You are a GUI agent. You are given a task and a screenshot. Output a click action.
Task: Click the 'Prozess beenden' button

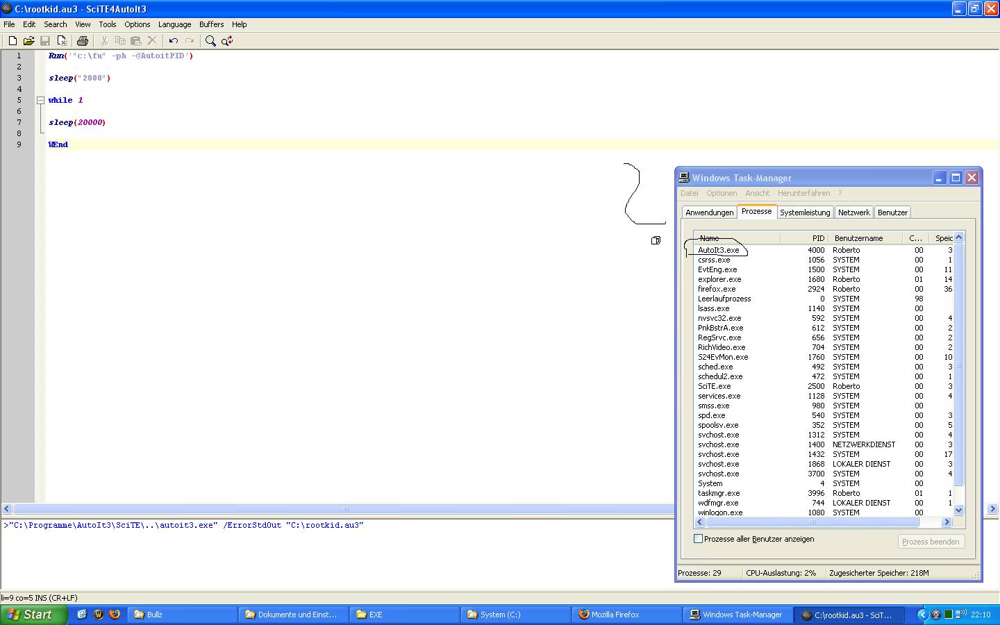pos(930,542)
